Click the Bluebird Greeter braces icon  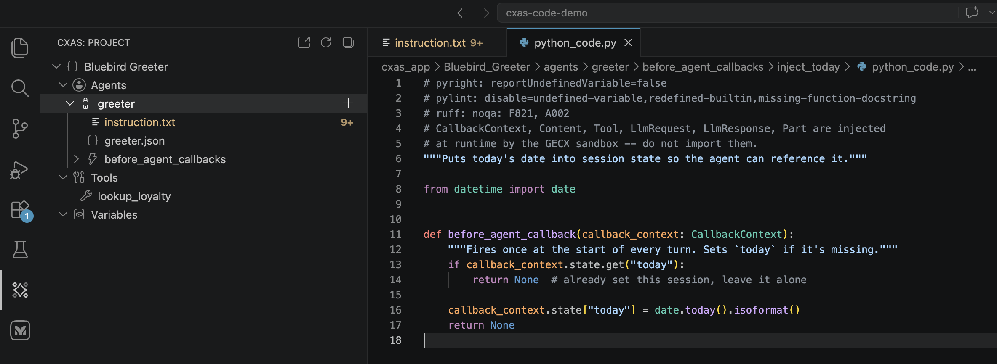(x=72, y=66)
